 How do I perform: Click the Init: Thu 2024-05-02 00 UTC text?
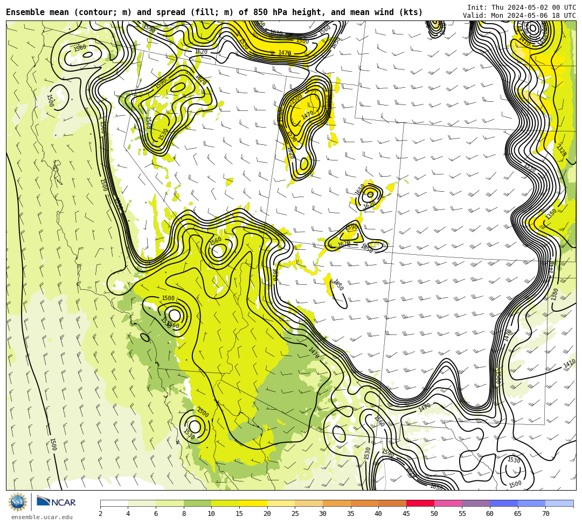[x=522, y=8]
